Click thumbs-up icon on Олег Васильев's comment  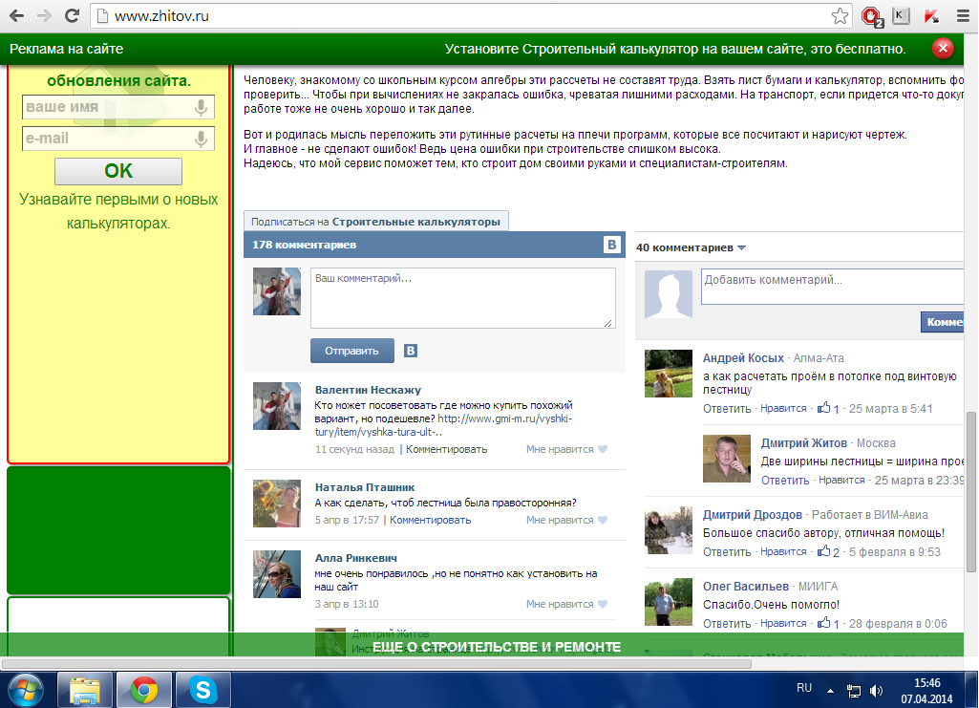(x=824, y=622)
